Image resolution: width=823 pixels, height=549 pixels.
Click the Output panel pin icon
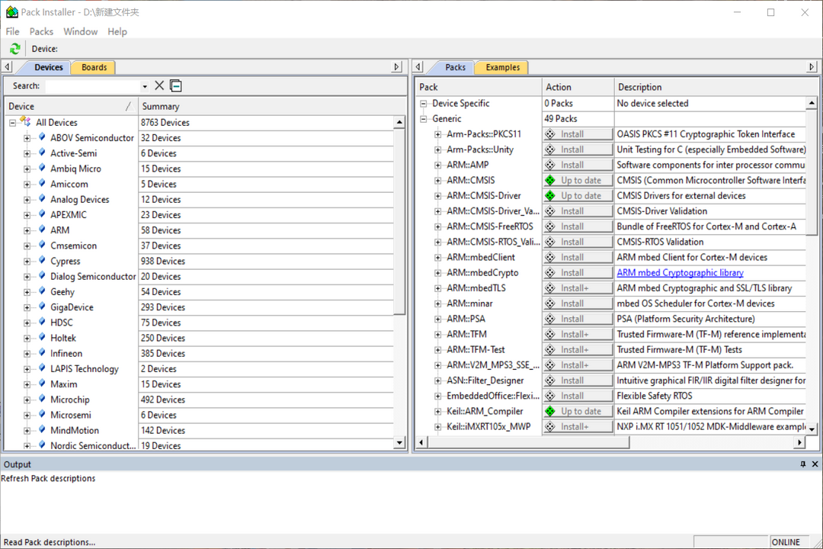[x=802, y=464]
